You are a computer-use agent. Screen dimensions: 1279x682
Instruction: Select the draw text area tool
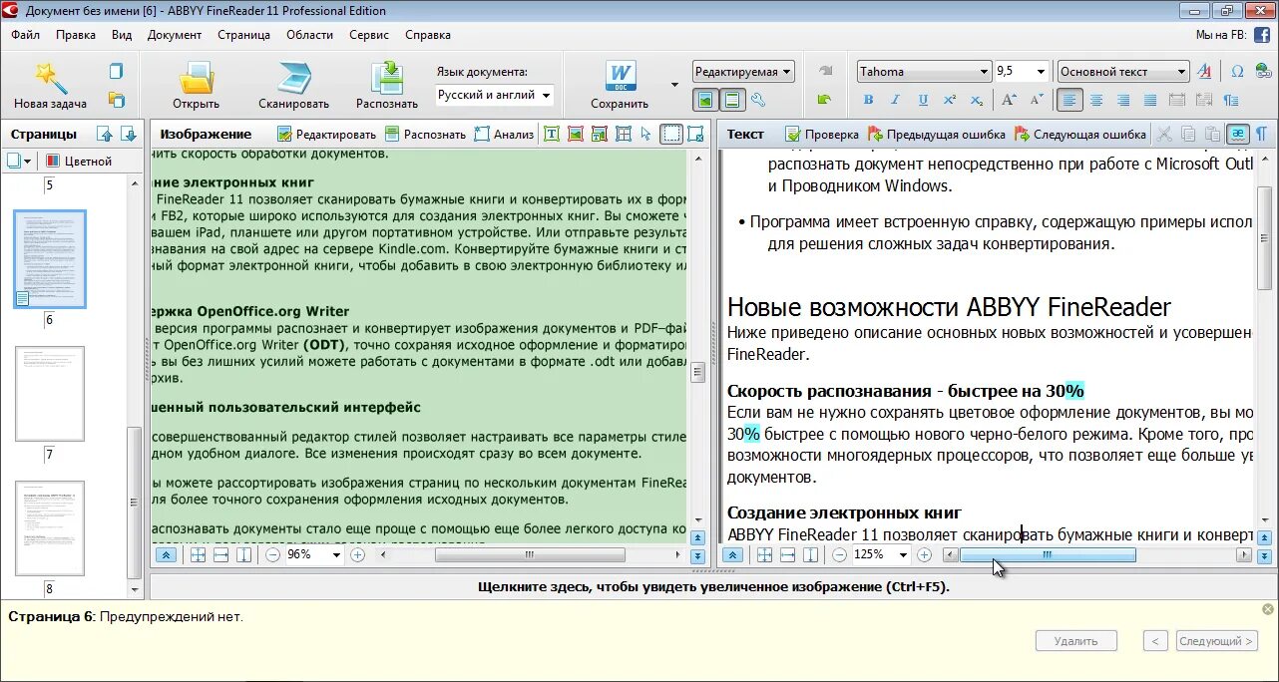[x=551, y=134]
